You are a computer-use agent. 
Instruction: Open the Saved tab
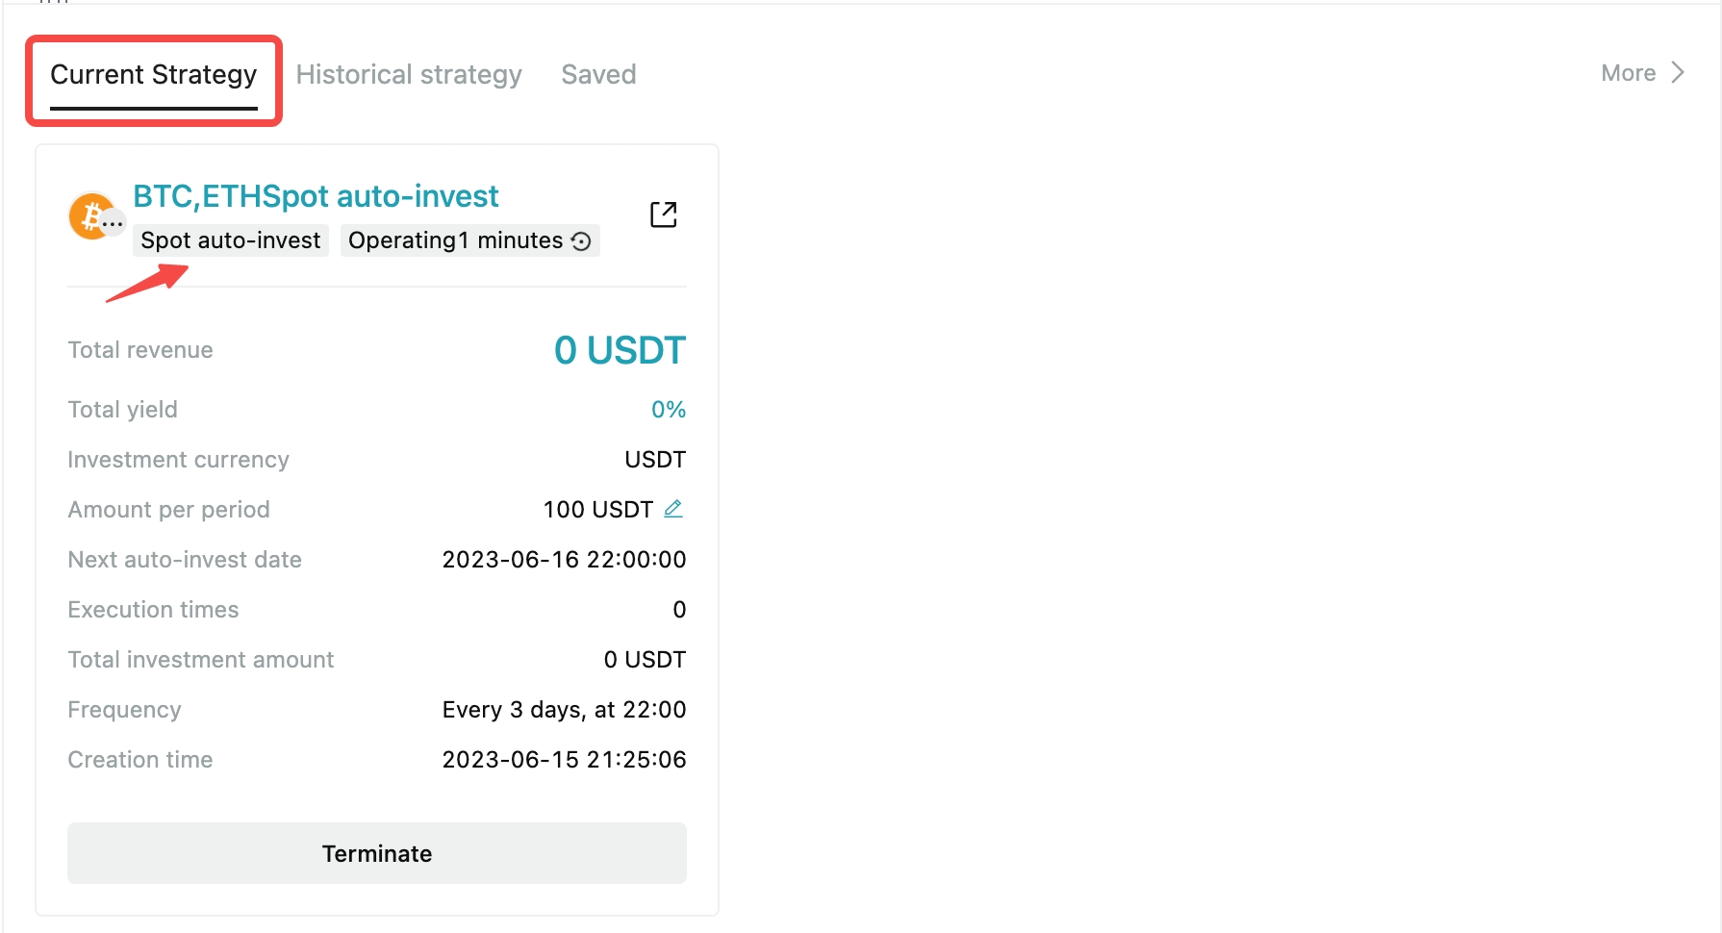pyautogui.click(x=598, y=74)
